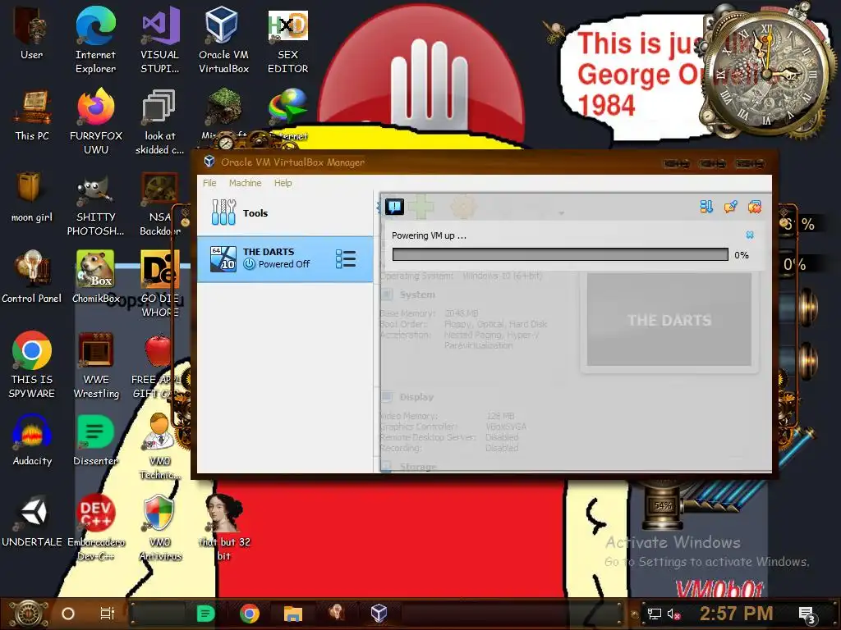Open the Tools section in VirtualBox Manager

click(285, 212)
